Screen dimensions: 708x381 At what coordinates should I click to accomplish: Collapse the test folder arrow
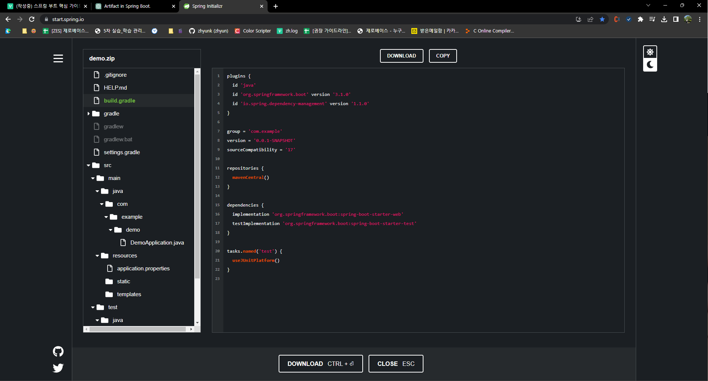[93, 307]
